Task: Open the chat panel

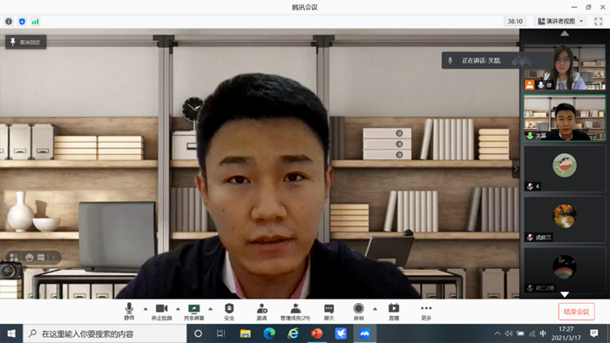Action: (x=329, y=312)
